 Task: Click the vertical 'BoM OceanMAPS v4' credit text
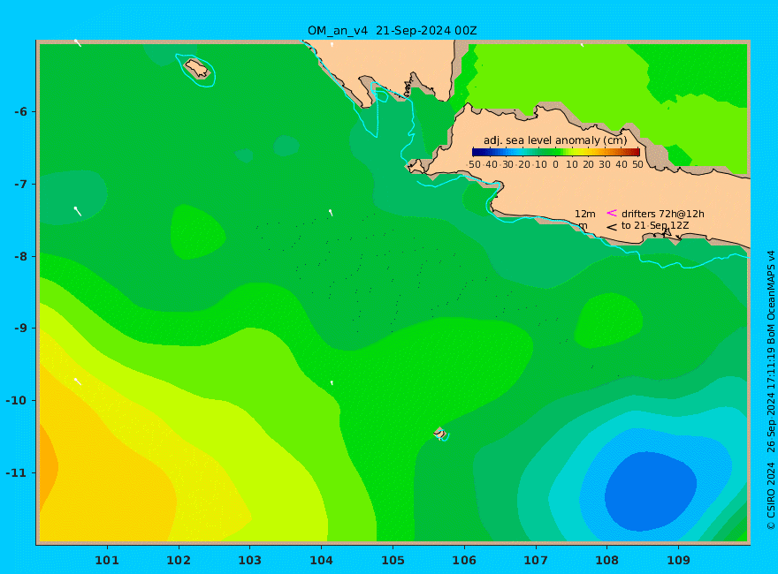pos(771,297)
